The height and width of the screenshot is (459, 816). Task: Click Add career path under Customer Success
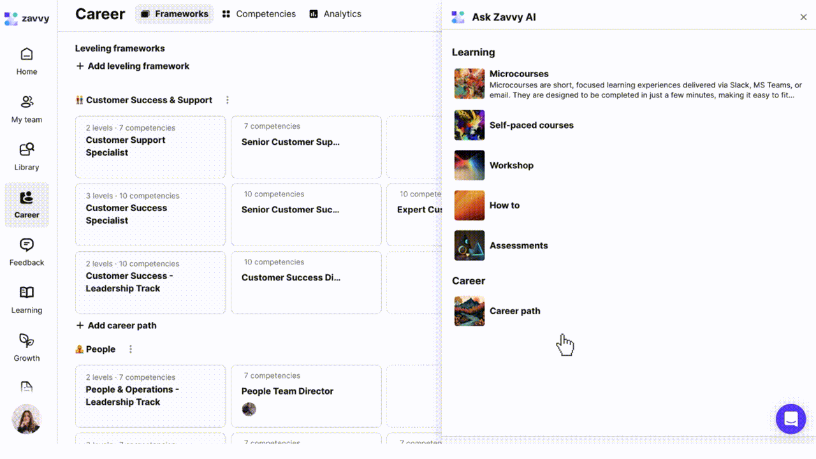[116, 326]
